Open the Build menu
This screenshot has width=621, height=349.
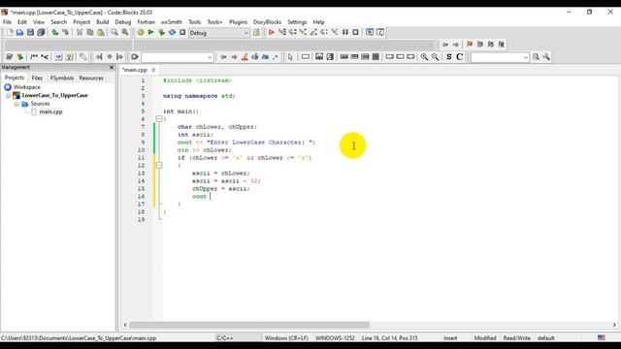(103, 22)
